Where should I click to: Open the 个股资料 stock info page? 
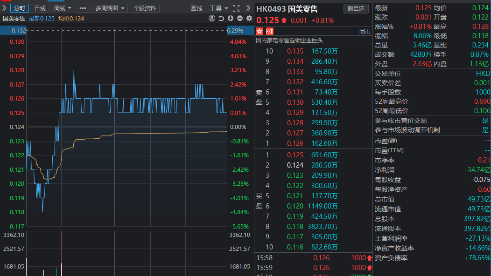pyautogui.click(x=145, y=8)
